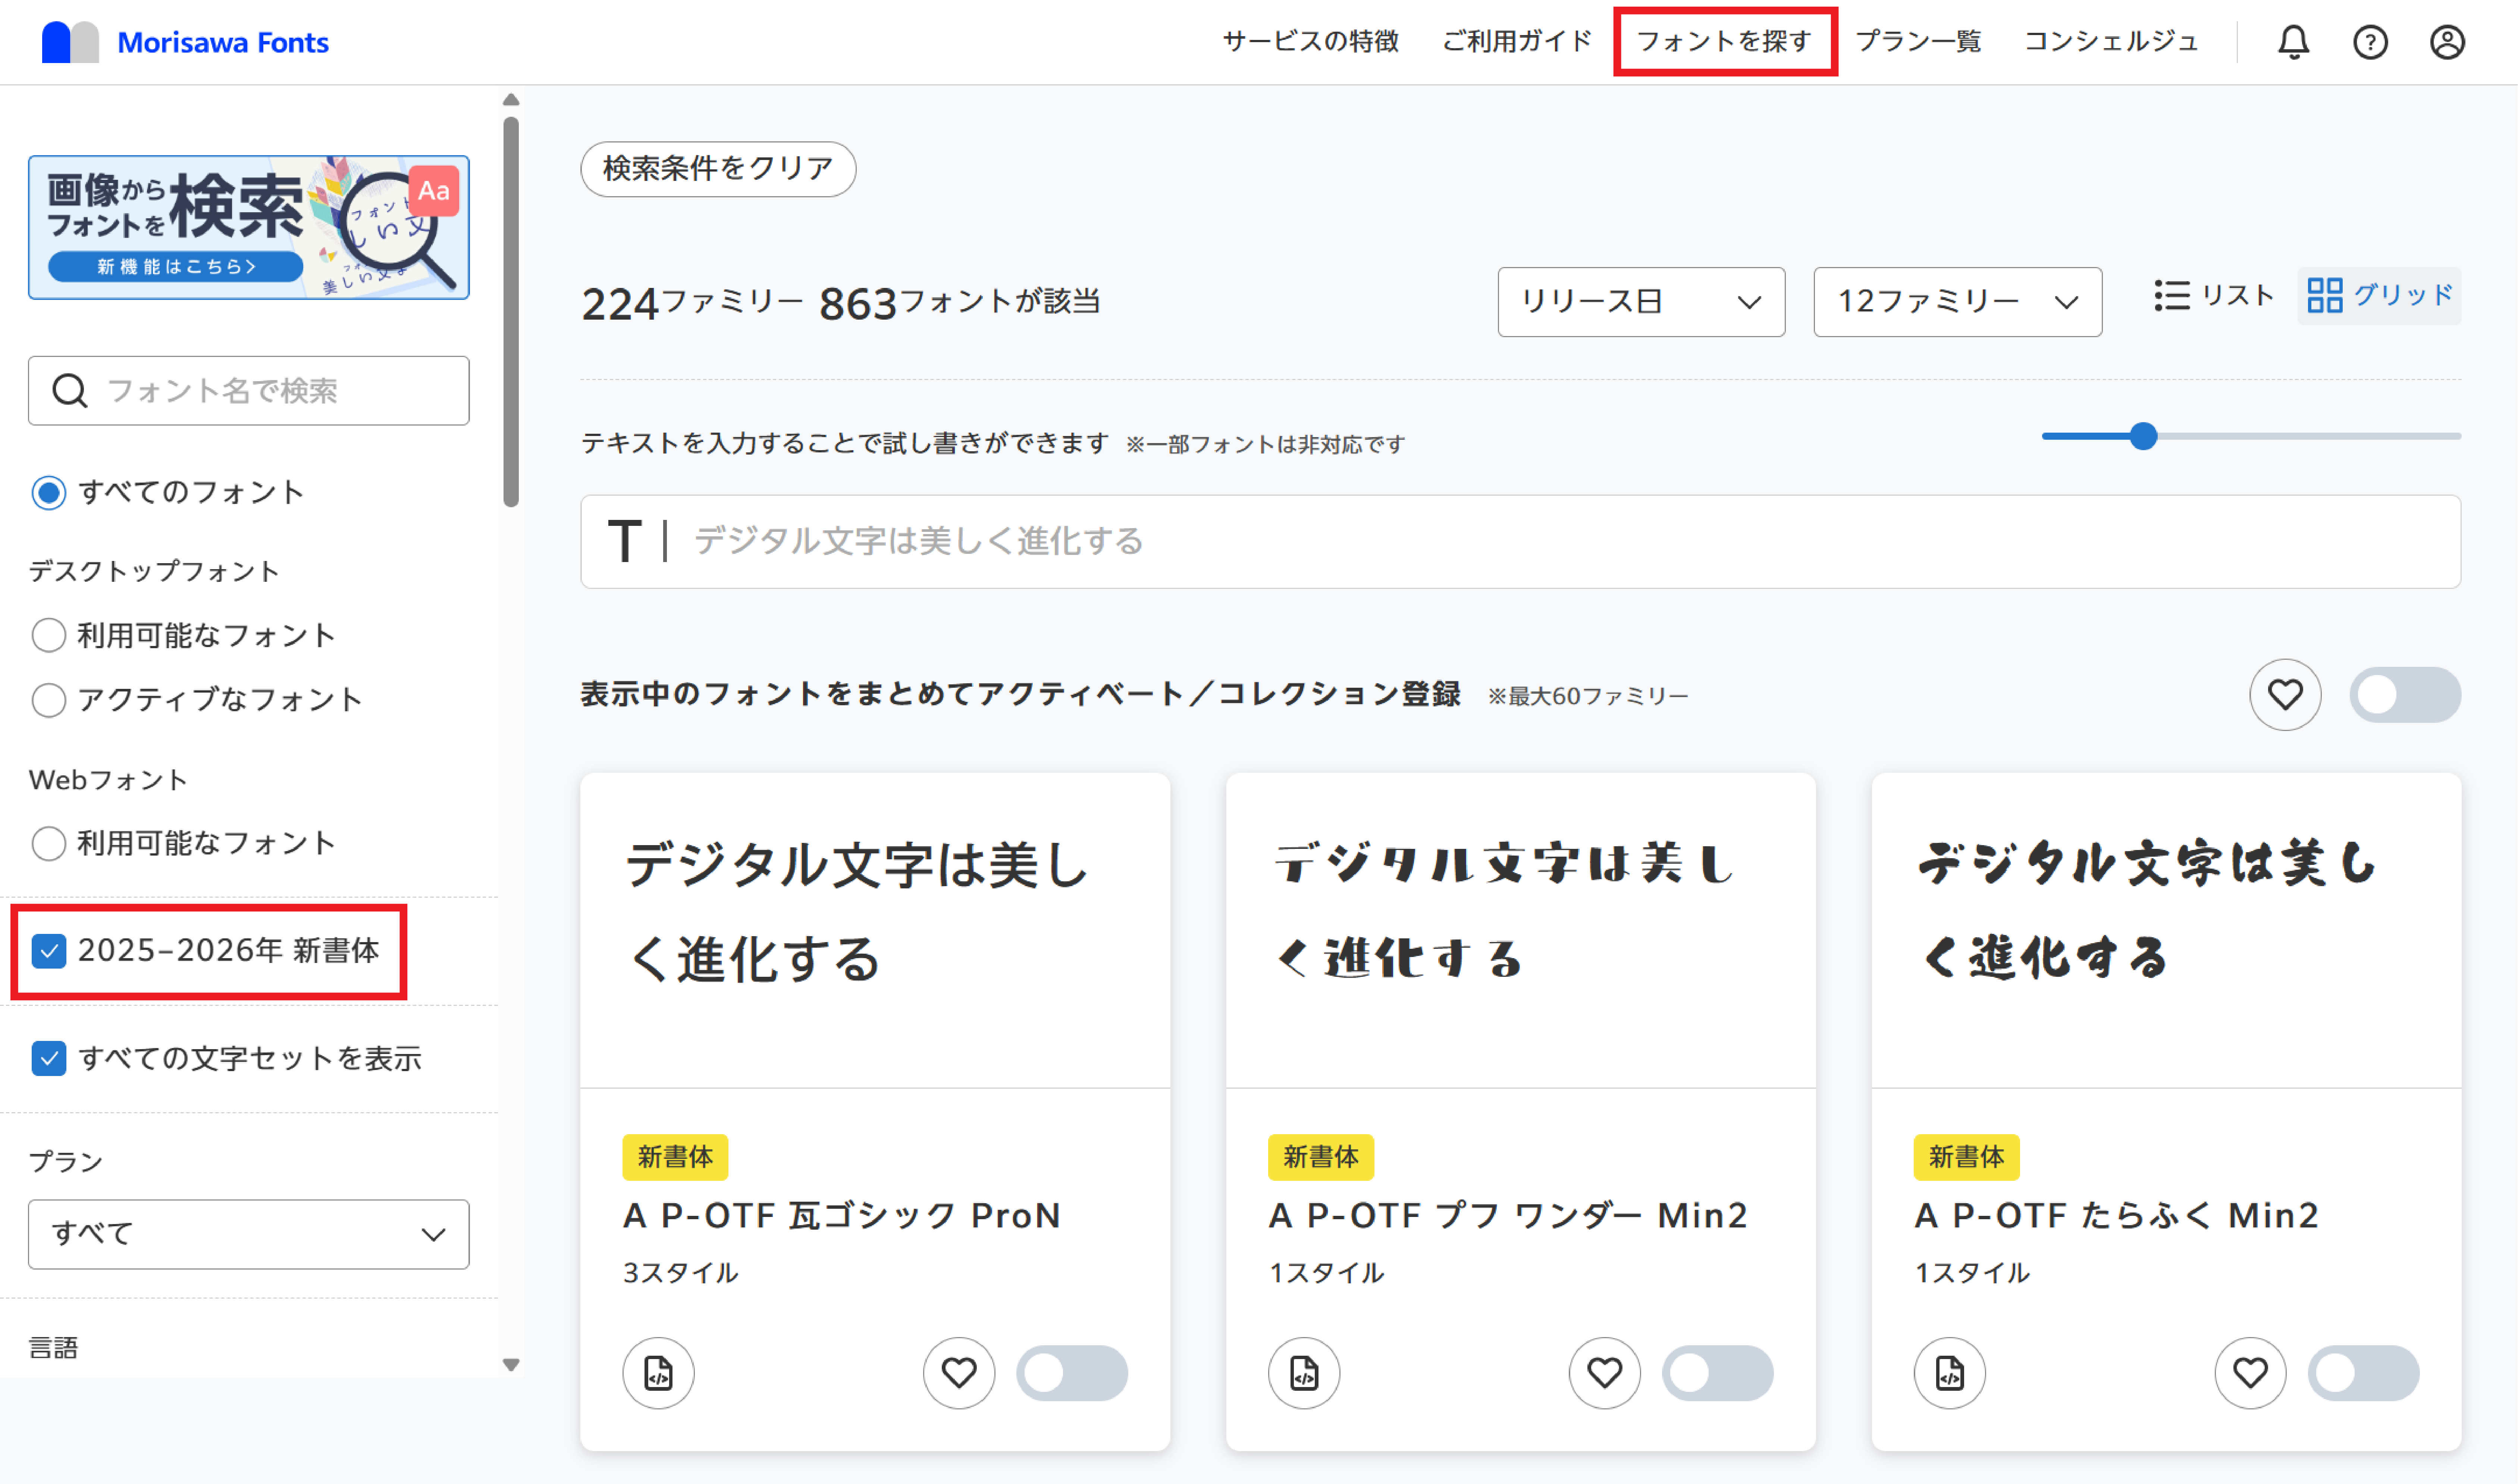Open the user account icon
Screen dimensions: 2518x1484
2447,42
